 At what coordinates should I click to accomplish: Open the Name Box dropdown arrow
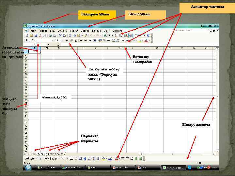pyautogui.click(x=48, y=45)
